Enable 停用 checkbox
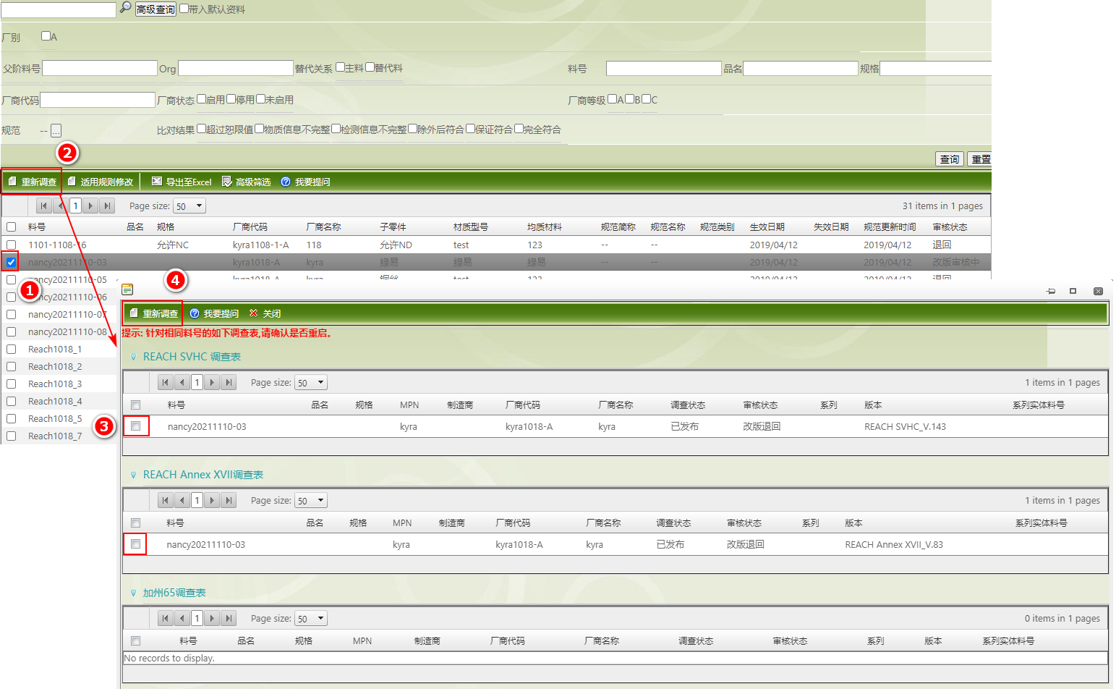This screenshot has height=694, width=1116. (x=231, y=99)
